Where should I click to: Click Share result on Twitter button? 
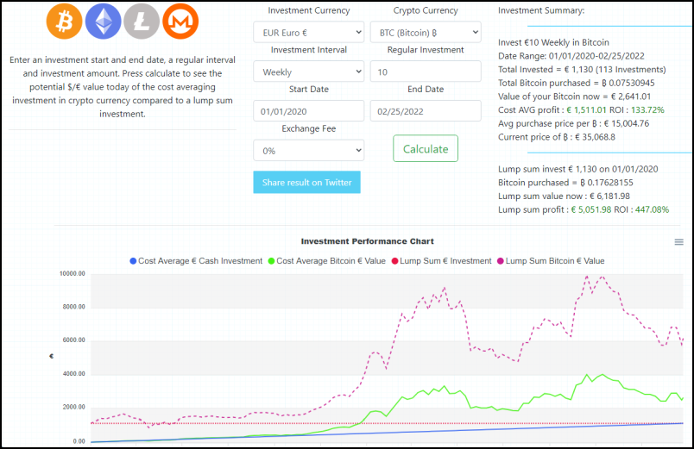tap(306, 183)
